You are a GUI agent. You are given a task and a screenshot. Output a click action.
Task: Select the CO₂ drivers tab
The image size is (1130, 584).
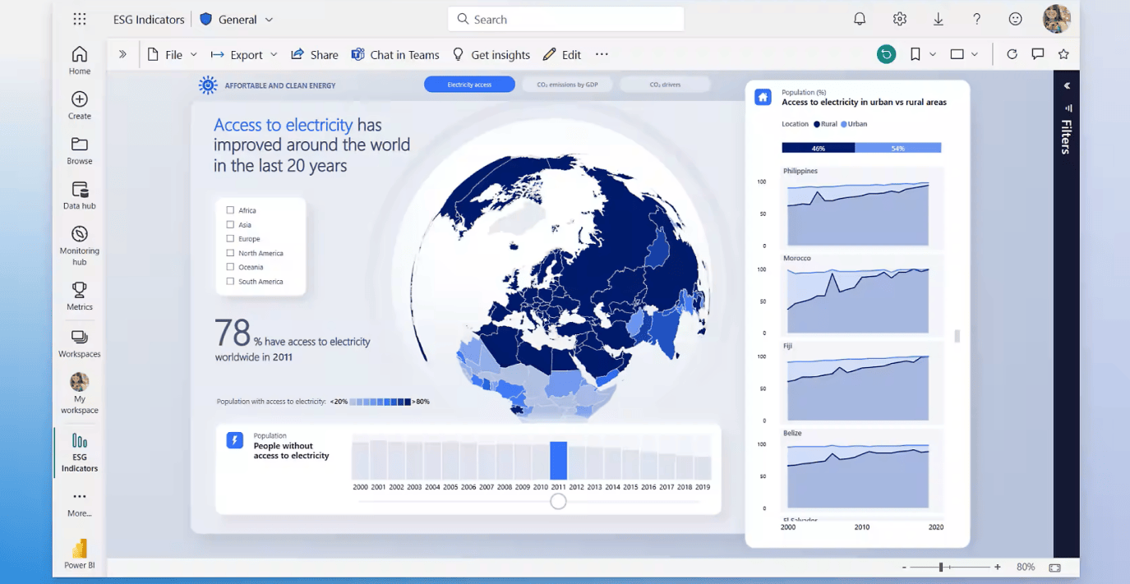pos(665,85)
